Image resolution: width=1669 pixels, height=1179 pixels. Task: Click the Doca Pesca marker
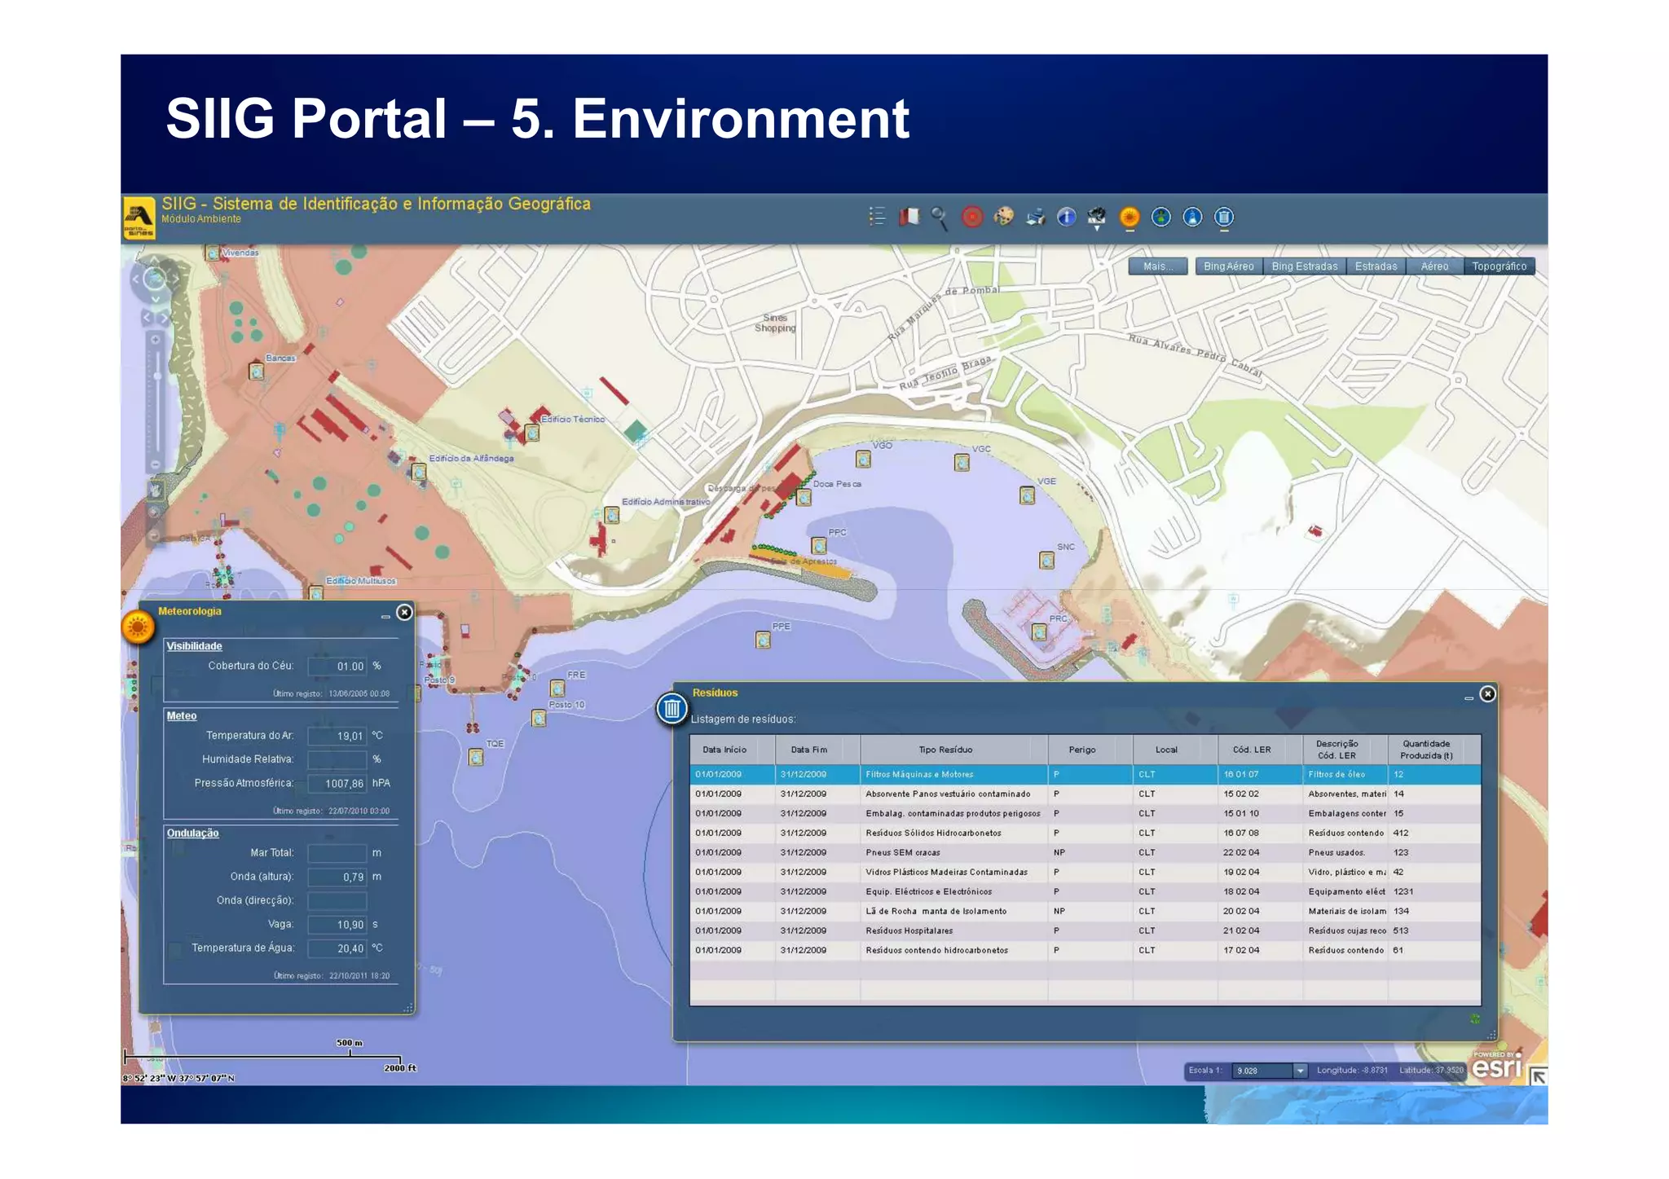804,498
